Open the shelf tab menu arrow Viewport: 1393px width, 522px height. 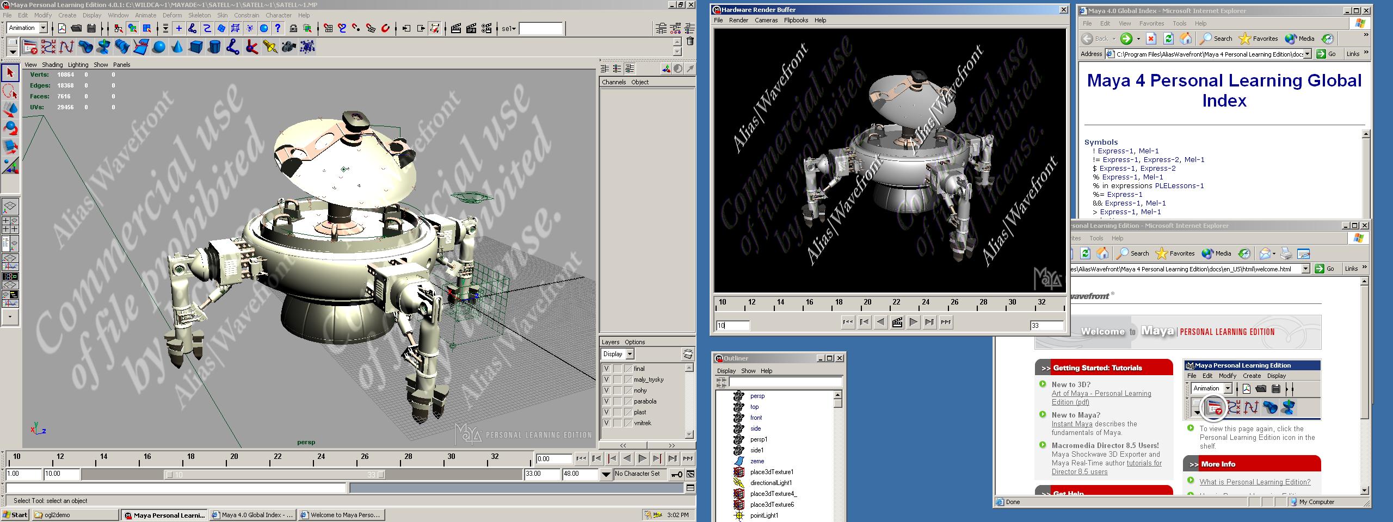point(13,52)
